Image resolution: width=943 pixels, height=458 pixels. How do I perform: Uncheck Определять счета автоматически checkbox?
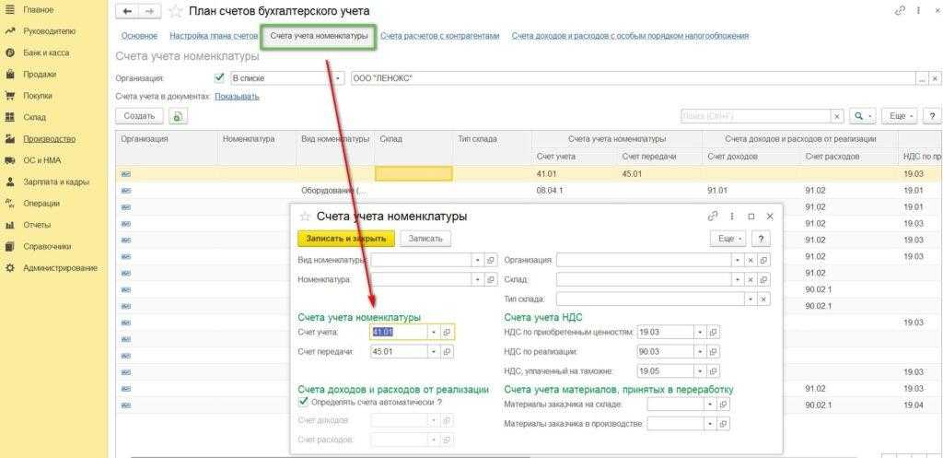coord(304,402)
